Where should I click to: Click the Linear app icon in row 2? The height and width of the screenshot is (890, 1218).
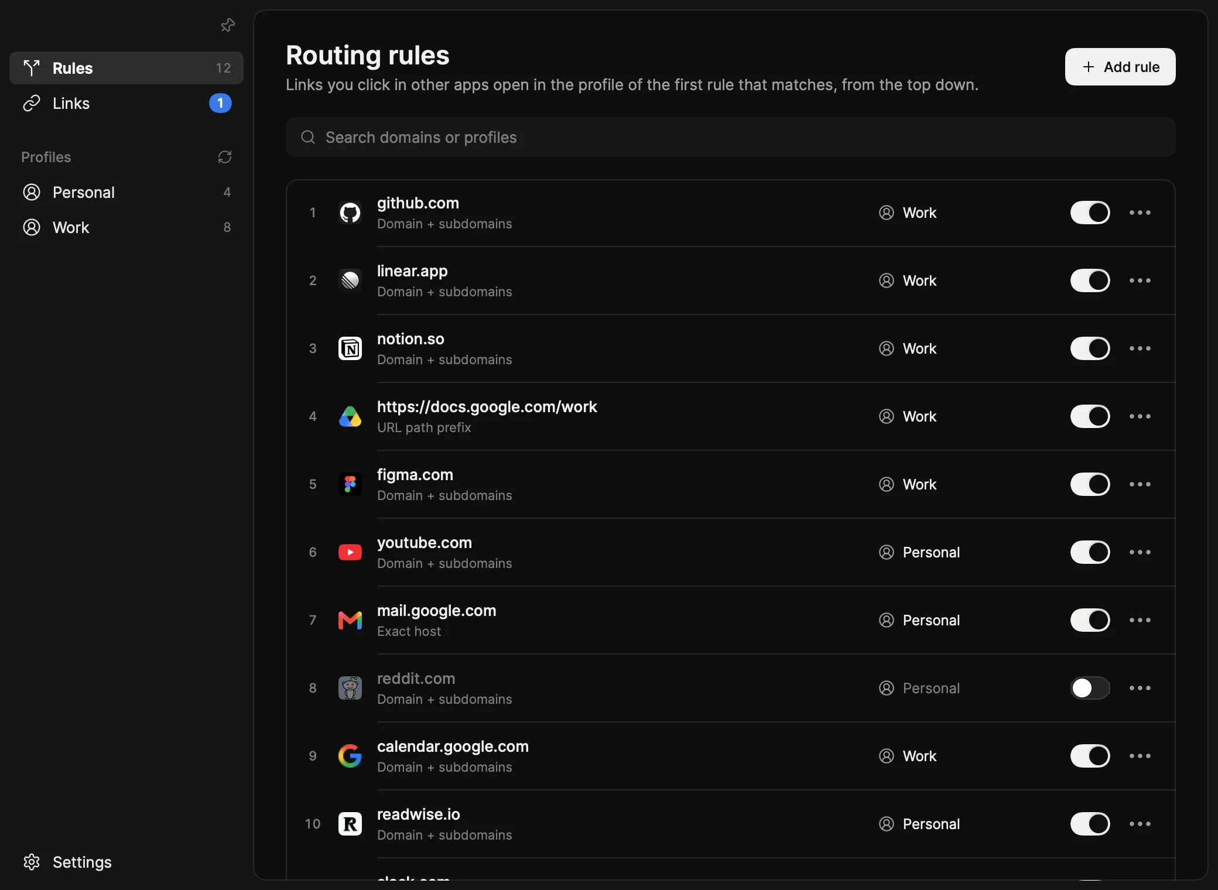point(350,280)
